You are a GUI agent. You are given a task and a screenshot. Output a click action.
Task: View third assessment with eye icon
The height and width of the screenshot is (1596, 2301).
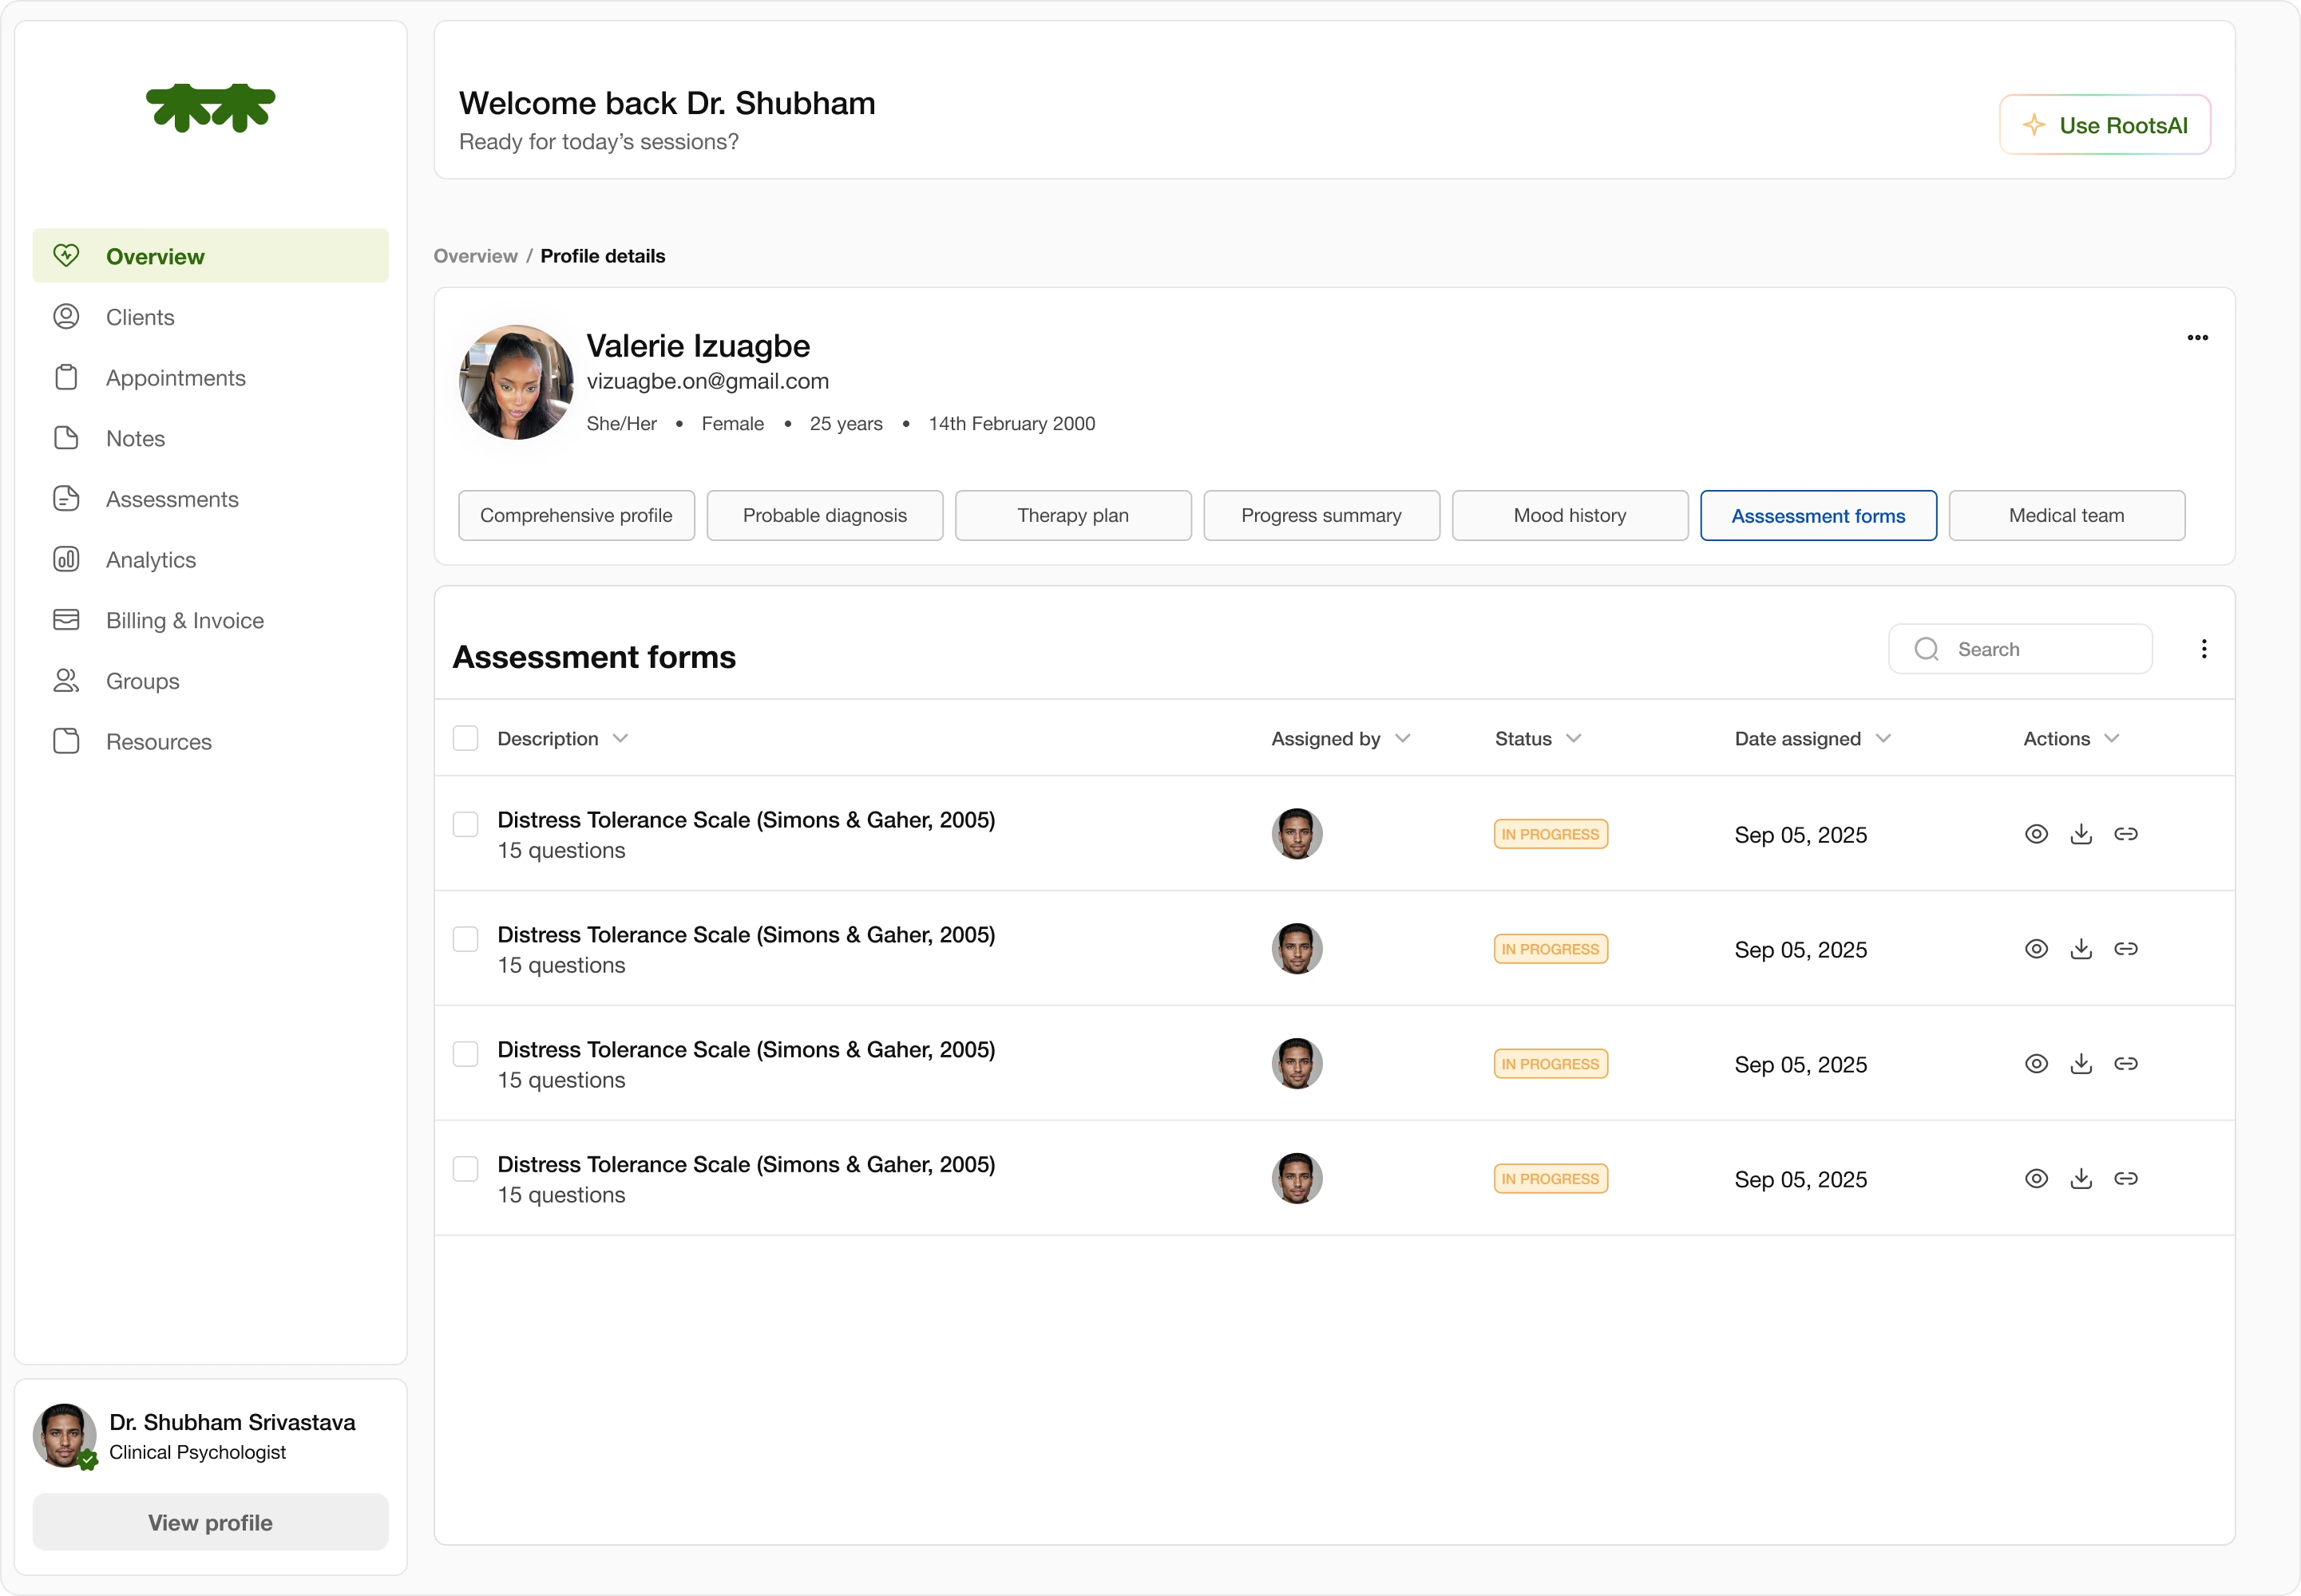[x=2036, y=1064]
